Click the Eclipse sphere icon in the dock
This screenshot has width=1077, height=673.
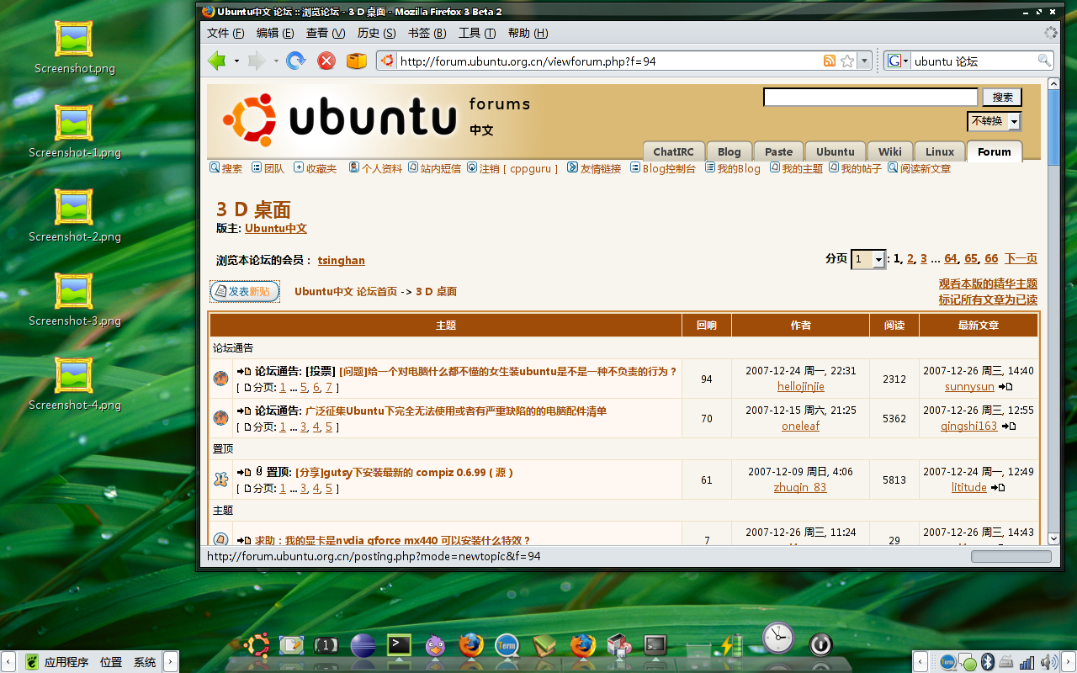[x=363, y=646]
